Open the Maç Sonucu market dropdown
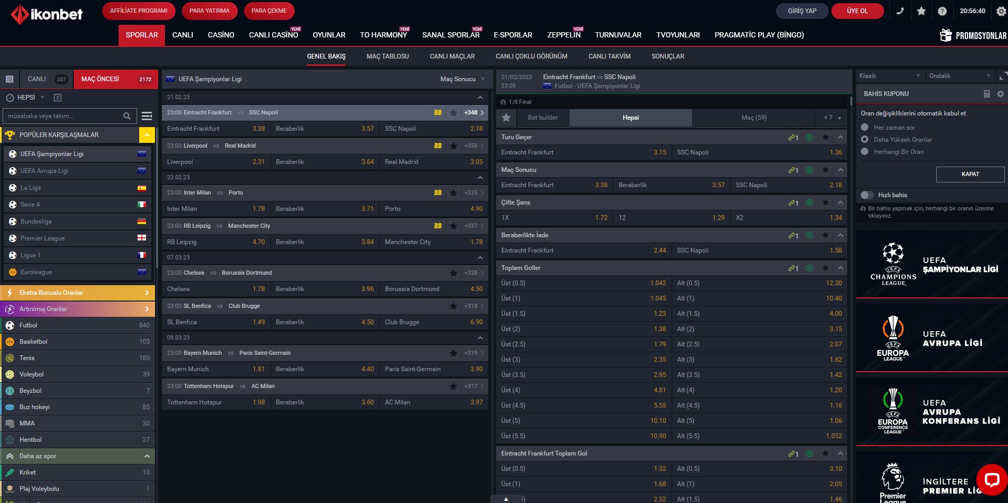The height and width of the screenshot is (503, 1008). coord(462,79)
